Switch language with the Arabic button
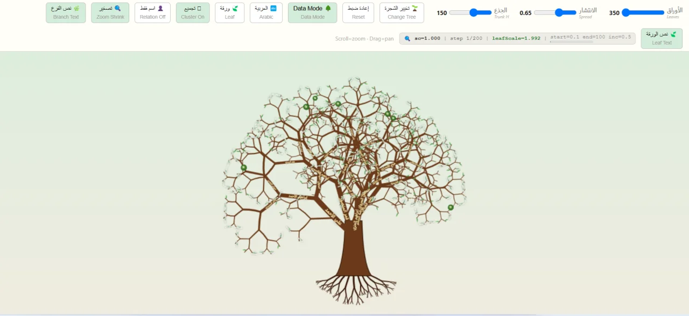 tap(266, 12)
